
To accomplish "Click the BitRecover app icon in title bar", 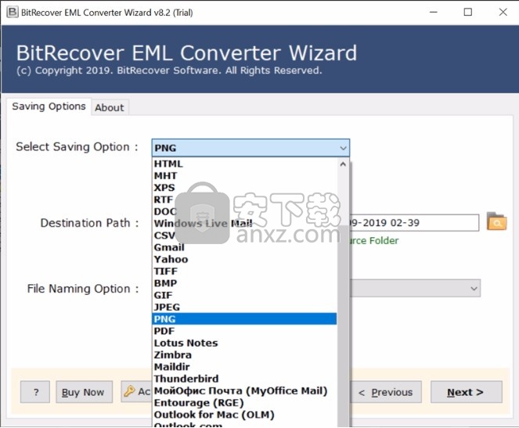I will tap(13, 13).
